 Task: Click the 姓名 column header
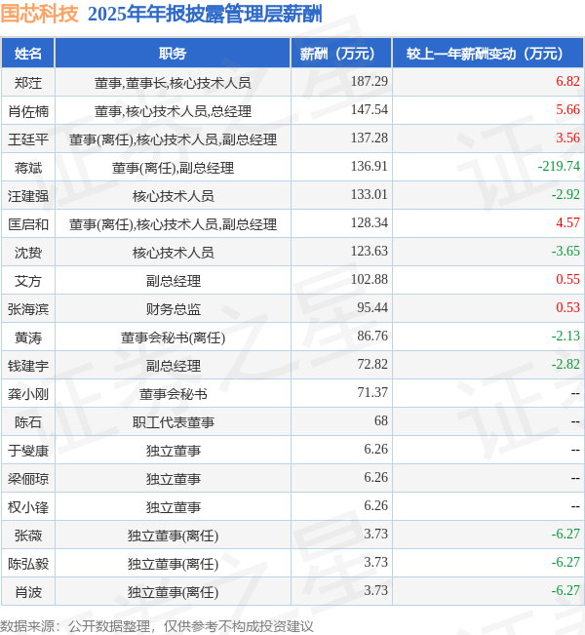click(28, 54)
